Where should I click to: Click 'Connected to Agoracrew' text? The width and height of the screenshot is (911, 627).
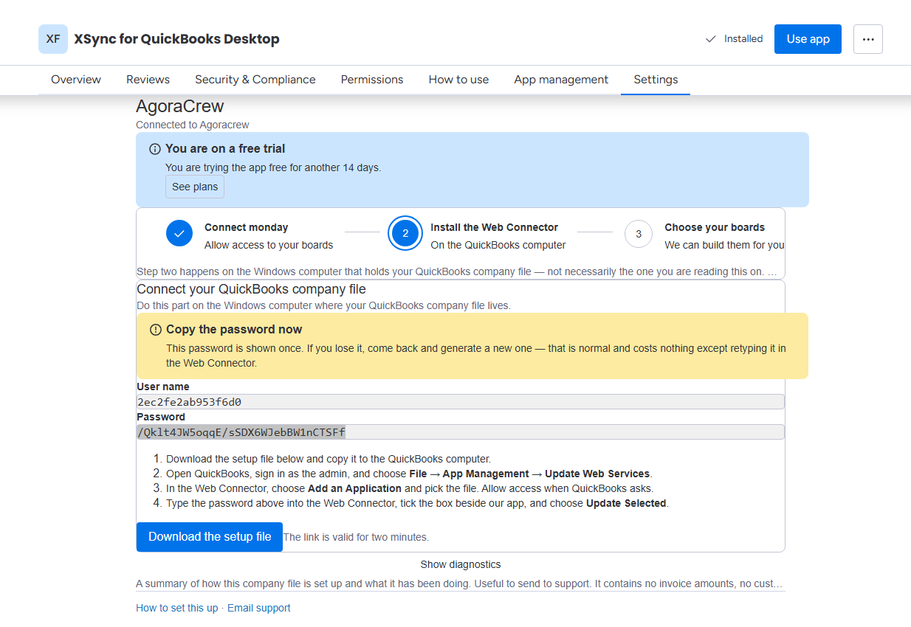coord(193,125)
